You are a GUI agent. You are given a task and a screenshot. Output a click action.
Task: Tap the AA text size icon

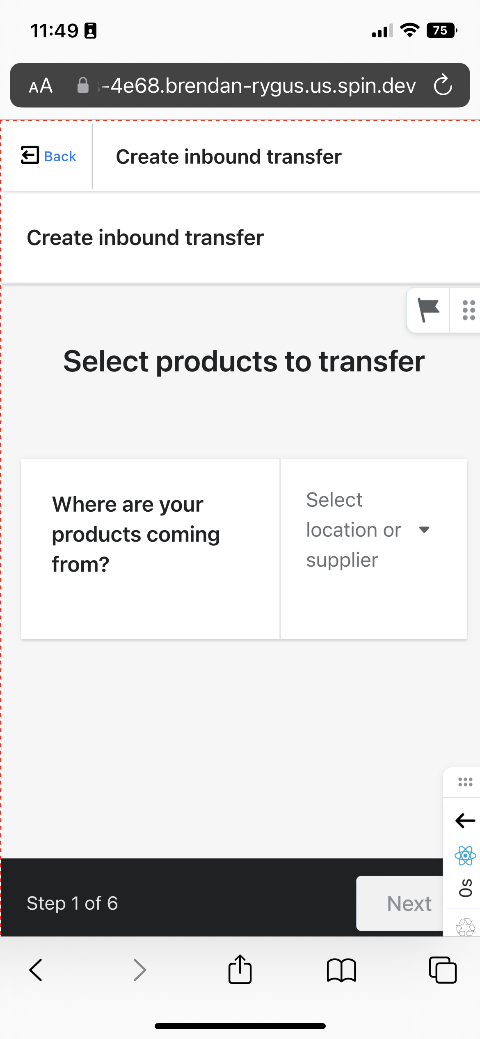coord(41,85)
